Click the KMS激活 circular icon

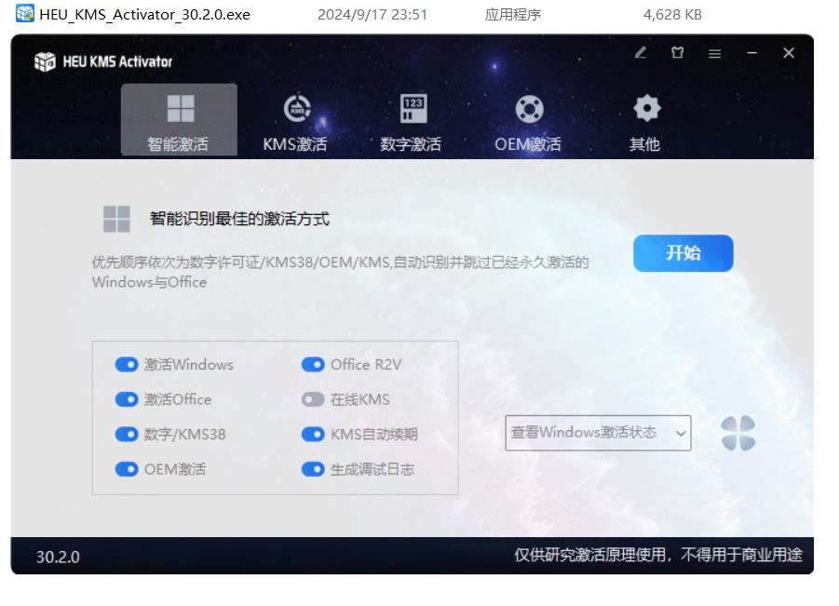295,109
